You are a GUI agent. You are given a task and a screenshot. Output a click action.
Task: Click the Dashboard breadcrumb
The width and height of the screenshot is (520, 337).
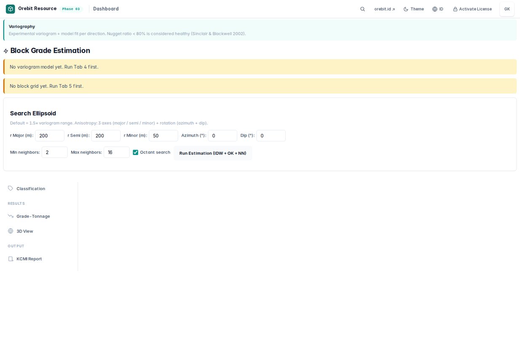(106, 9)
